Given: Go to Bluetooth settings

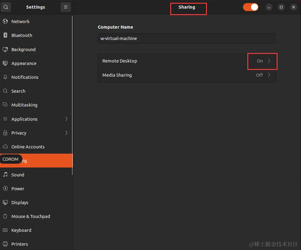Looking at the screenshot, I should 36,35.
